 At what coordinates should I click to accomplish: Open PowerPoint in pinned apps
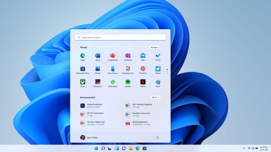pyautogui.click(x=113, y=57)
